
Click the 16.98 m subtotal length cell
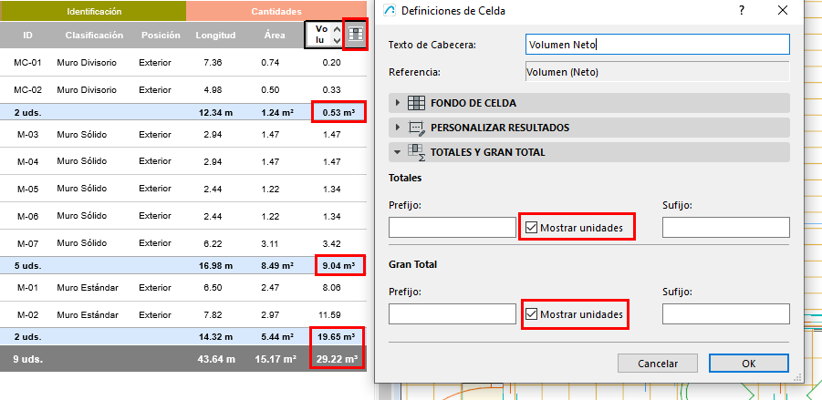tap(215, 265)
